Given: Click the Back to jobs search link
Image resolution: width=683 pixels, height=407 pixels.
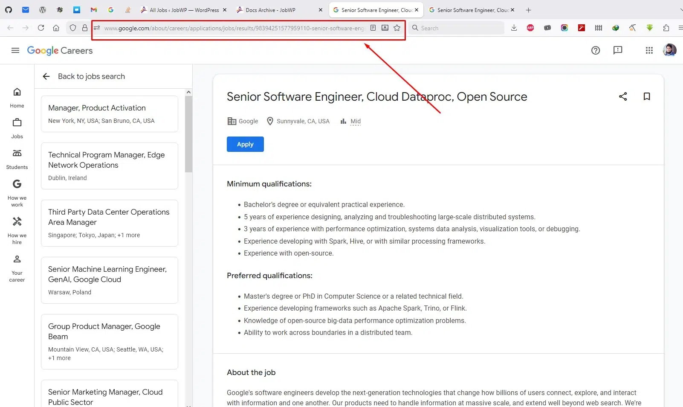Looking at the screenshot, I should tap(91, 76).
